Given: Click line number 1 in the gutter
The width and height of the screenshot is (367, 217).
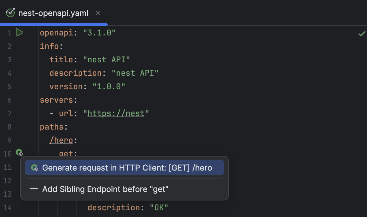Looking at the screenshot, I should coord(9,32).
